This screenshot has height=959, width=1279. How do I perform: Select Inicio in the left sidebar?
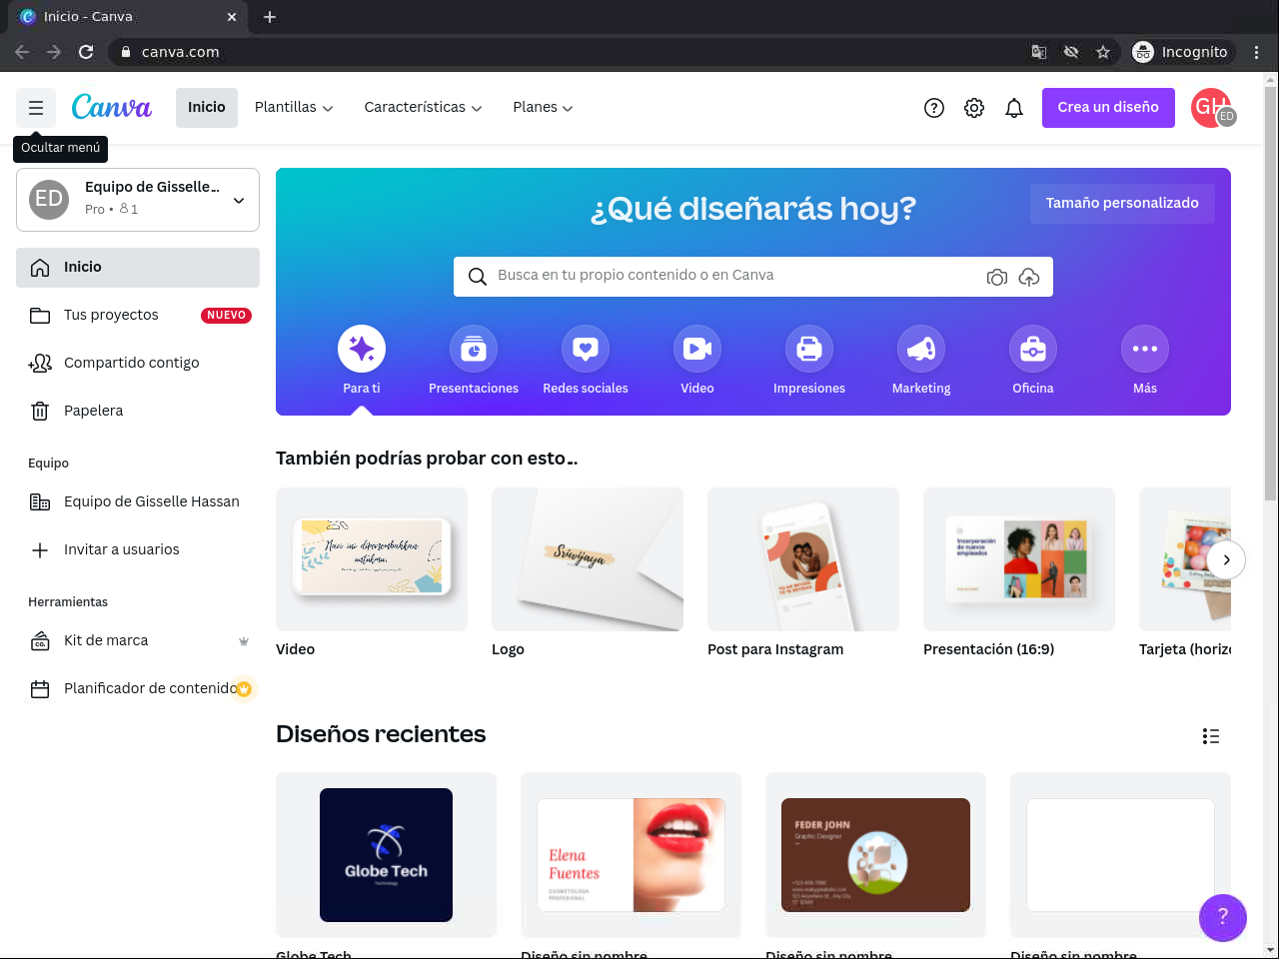138,268
